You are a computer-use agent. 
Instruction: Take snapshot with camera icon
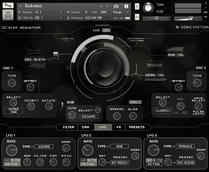point(116,6)
